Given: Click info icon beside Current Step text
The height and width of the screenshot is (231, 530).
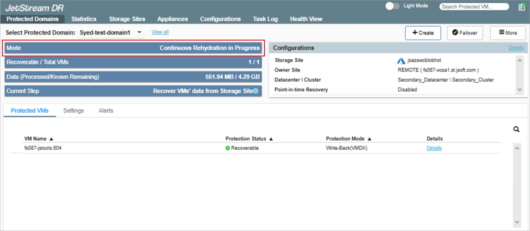Looking at the screenshot, I should point(256,91).
